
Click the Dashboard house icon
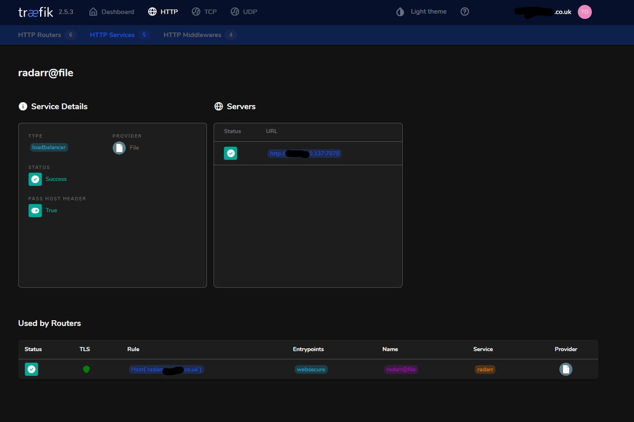tap(93, 12)
